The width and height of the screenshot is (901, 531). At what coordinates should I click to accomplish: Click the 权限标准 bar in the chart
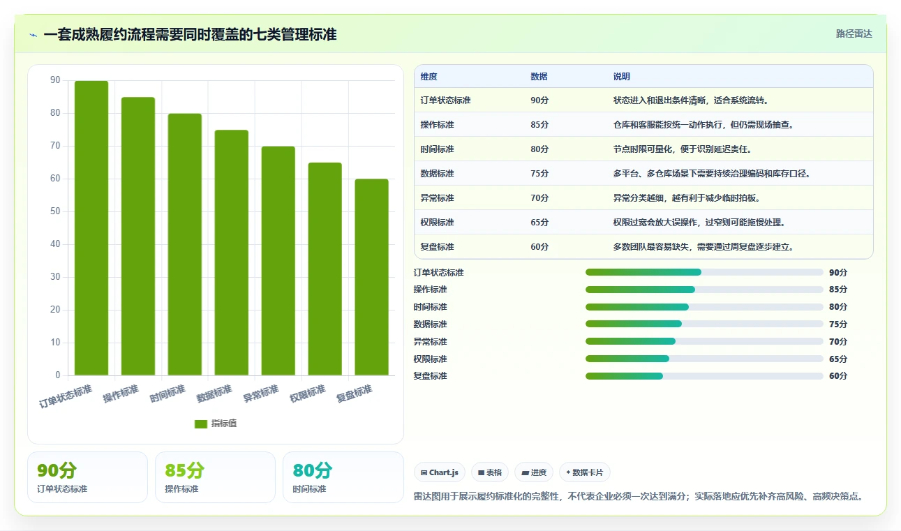pos(325,269)
